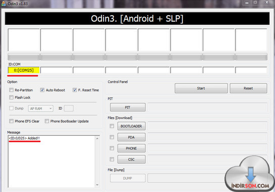Click the scroll up arrow in Message box
The height and width of the screenshot is (192, 275).
(97, 139)
